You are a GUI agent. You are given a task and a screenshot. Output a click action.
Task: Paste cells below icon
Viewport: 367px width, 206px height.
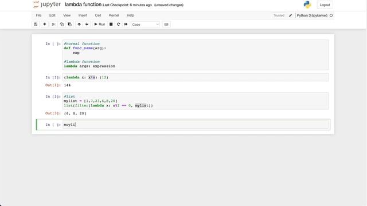coord(70,24)
